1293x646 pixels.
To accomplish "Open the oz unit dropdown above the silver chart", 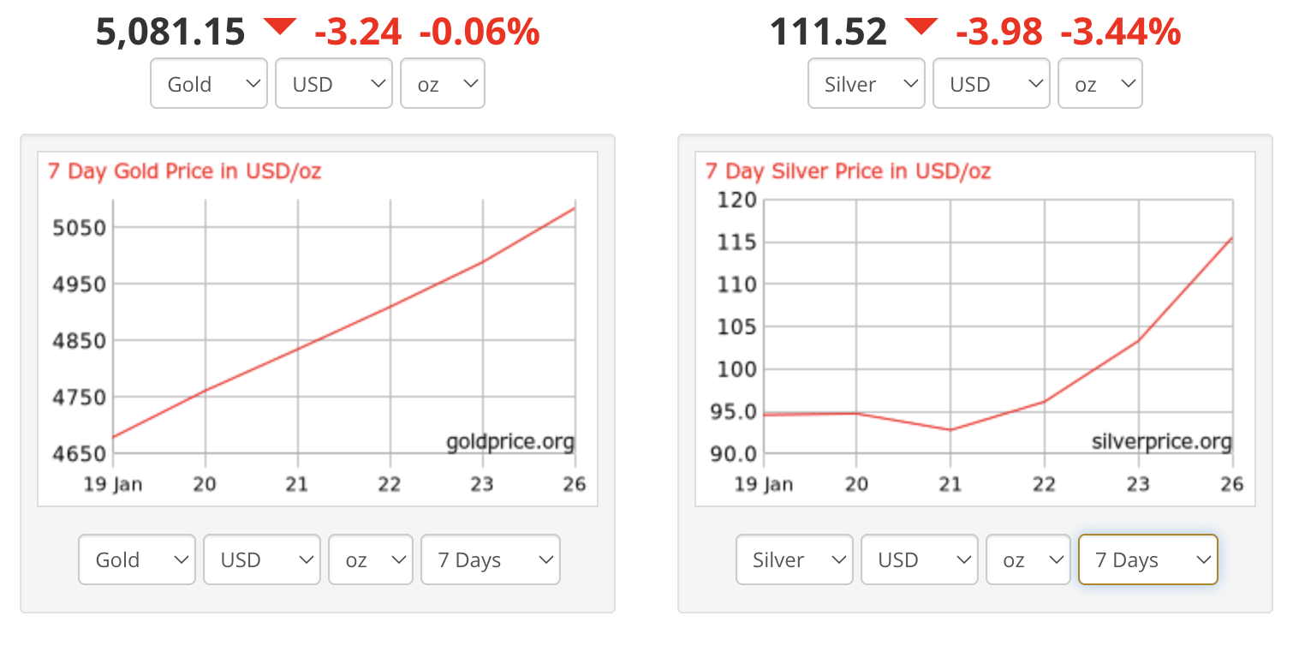I will point(1099,83).
